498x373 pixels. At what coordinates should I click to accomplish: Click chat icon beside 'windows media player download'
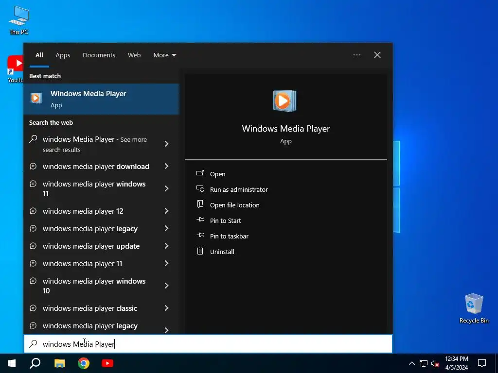point(33,166)
